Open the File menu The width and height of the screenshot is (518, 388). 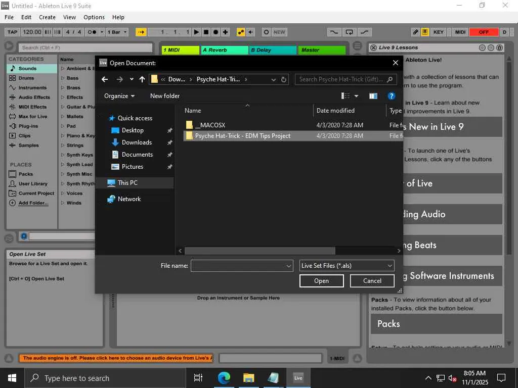click(x=9, y=17)
